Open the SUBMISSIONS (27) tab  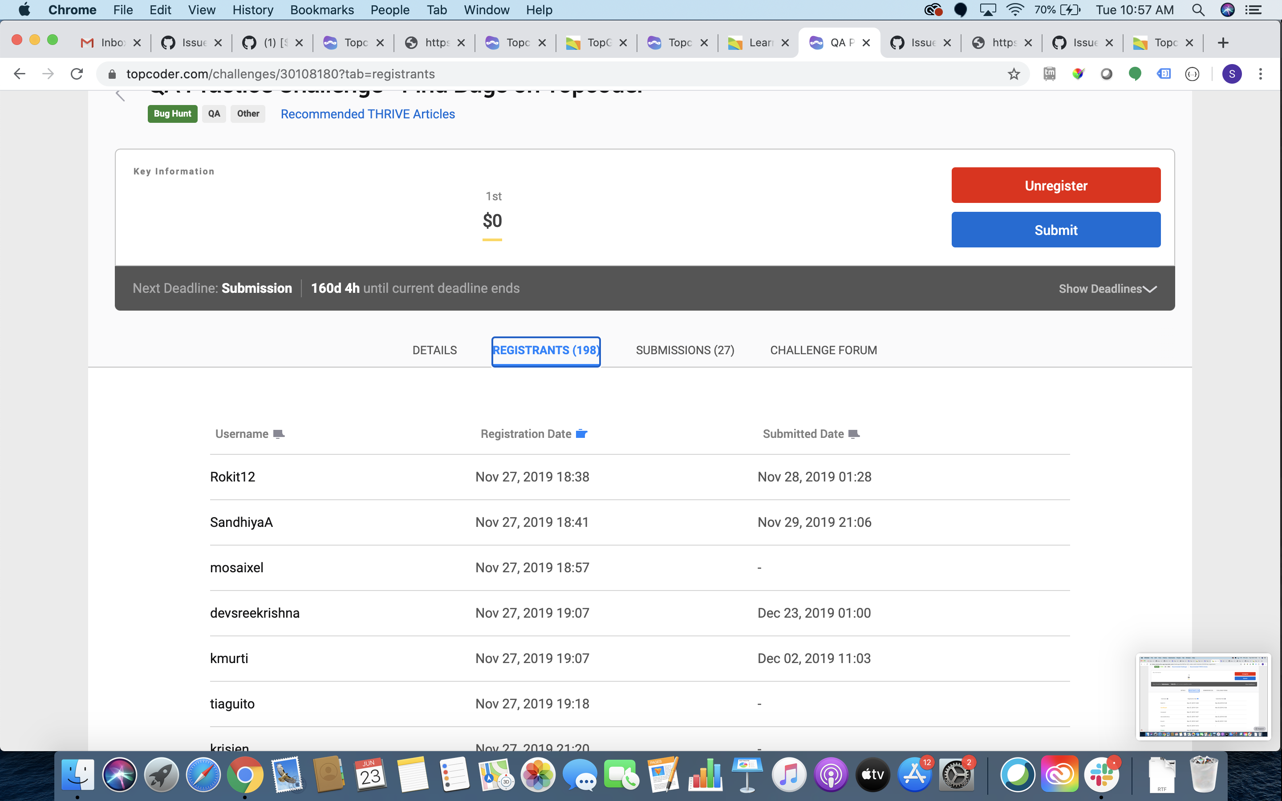pyautogui.click(x=685, y=350)
